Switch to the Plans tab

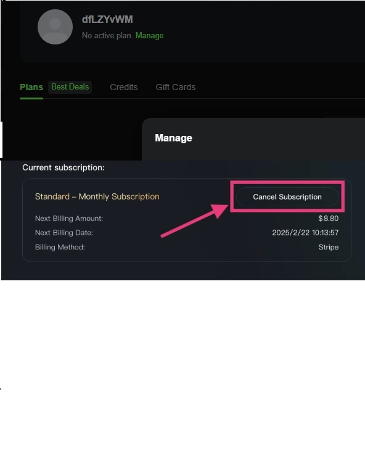click(31, 87)
